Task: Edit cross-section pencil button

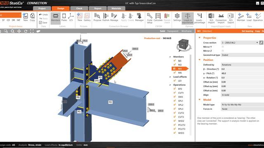Action: click(x=261, y=43)
